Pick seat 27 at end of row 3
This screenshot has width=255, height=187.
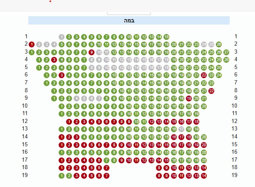coord(226,52)
